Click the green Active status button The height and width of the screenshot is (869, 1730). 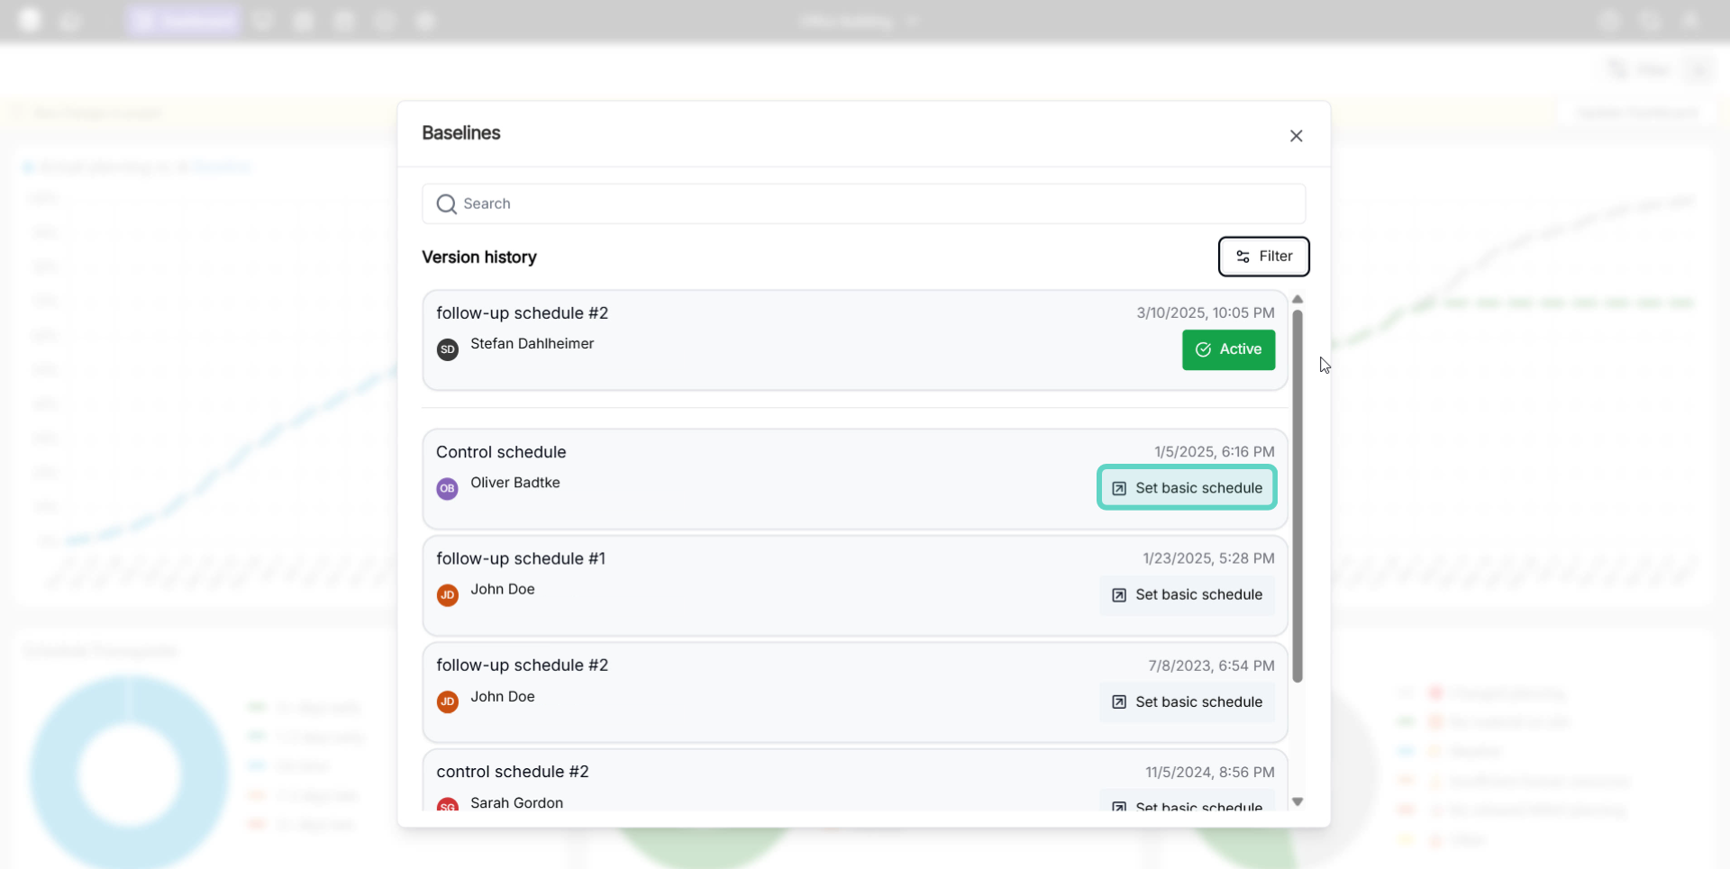click(1228, 349)
